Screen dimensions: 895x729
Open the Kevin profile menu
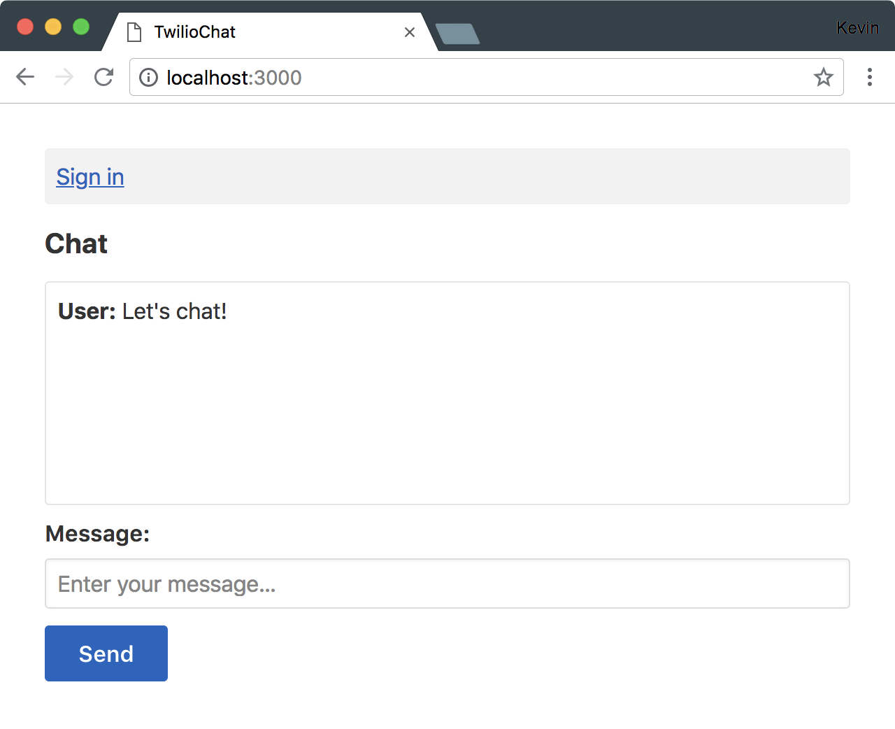pyautogui.click(x=857, y=28)
